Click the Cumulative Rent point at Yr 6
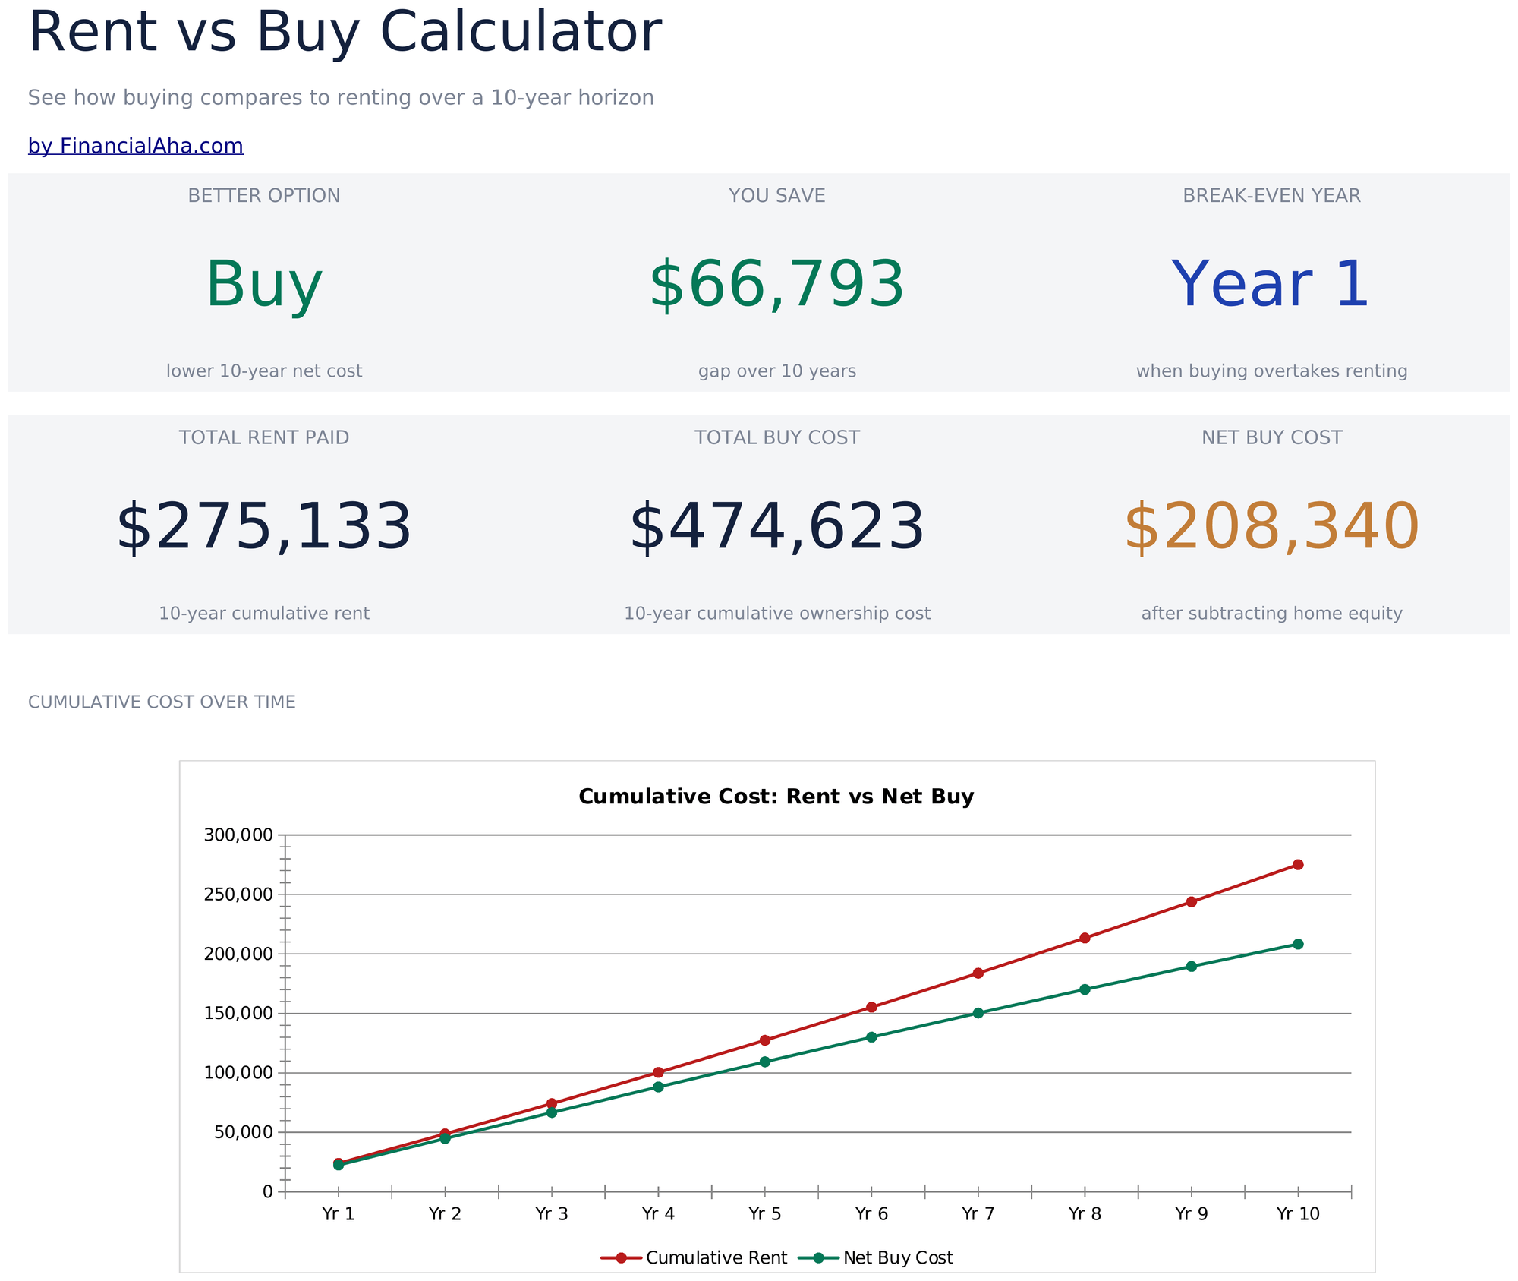This screenshot has width=1518, height=1281. 871,1007
